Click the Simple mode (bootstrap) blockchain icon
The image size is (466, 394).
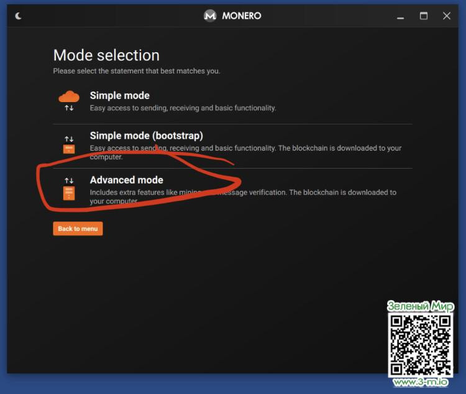(69, 149)
